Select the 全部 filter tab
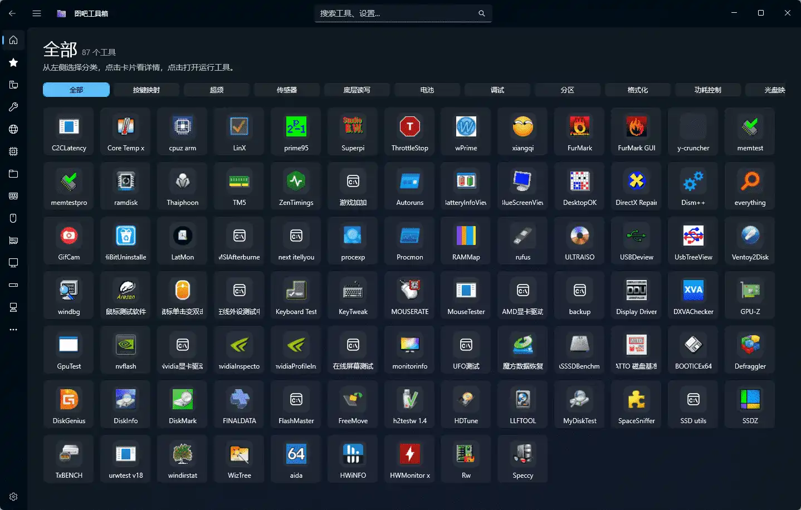The height and width of the screenshot is (510, 801). (76, 90)
